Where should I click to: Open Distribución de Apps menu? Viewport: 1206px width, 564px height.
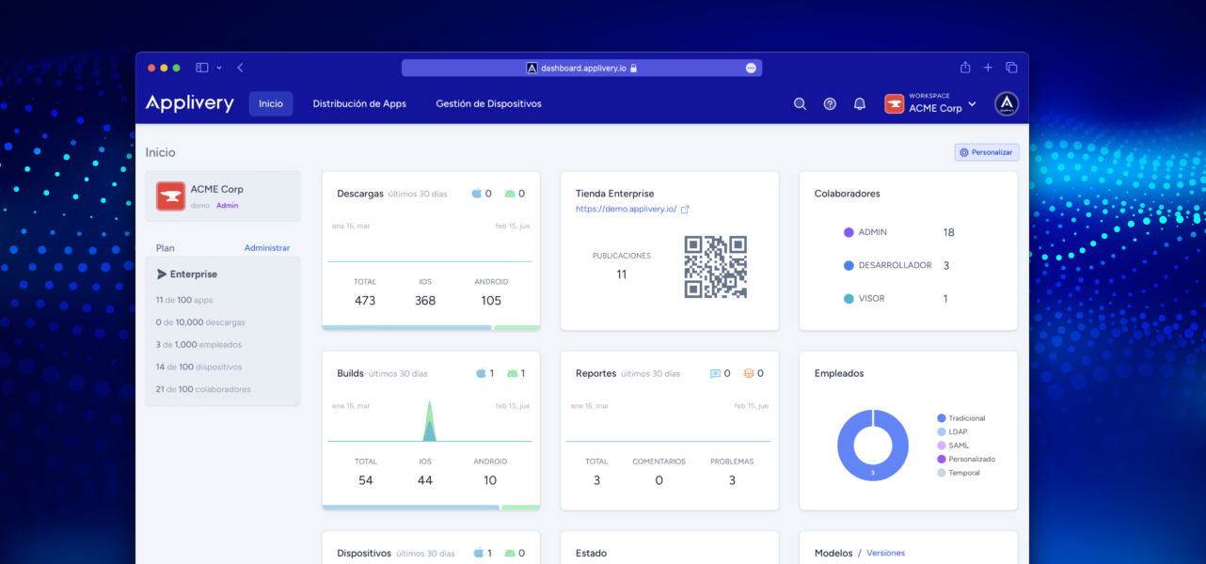(x=359, y=104)
